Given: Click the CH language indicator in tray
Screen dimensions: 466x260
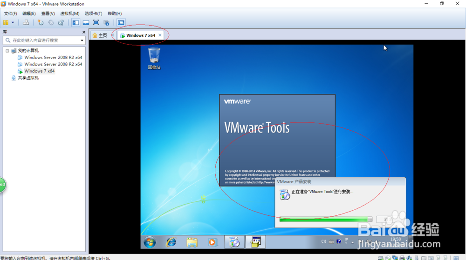Looking at the screenshot, I should click(323, 241).
